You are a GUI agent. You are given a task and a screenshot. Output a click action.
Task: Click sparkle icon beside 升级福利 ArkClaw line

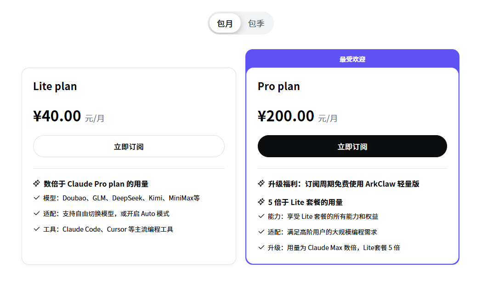point(261,183)
